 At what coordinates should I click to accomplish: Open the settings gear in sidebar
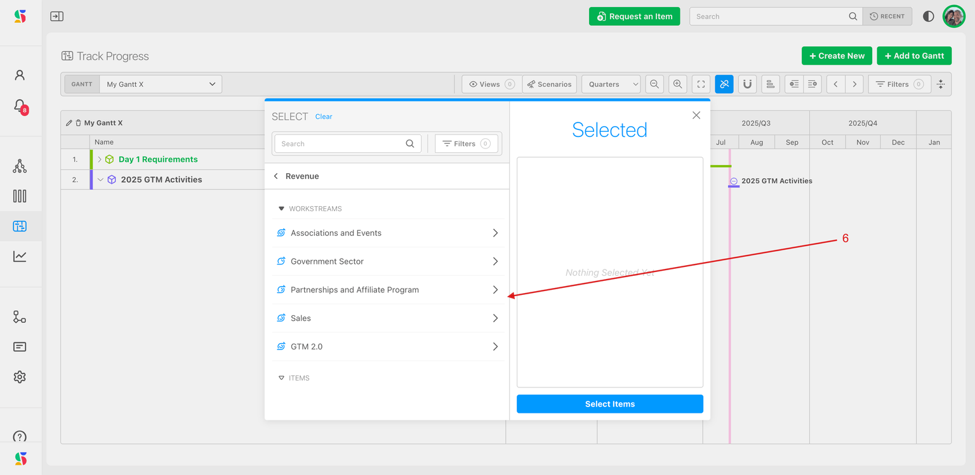(x=20, y=377)
